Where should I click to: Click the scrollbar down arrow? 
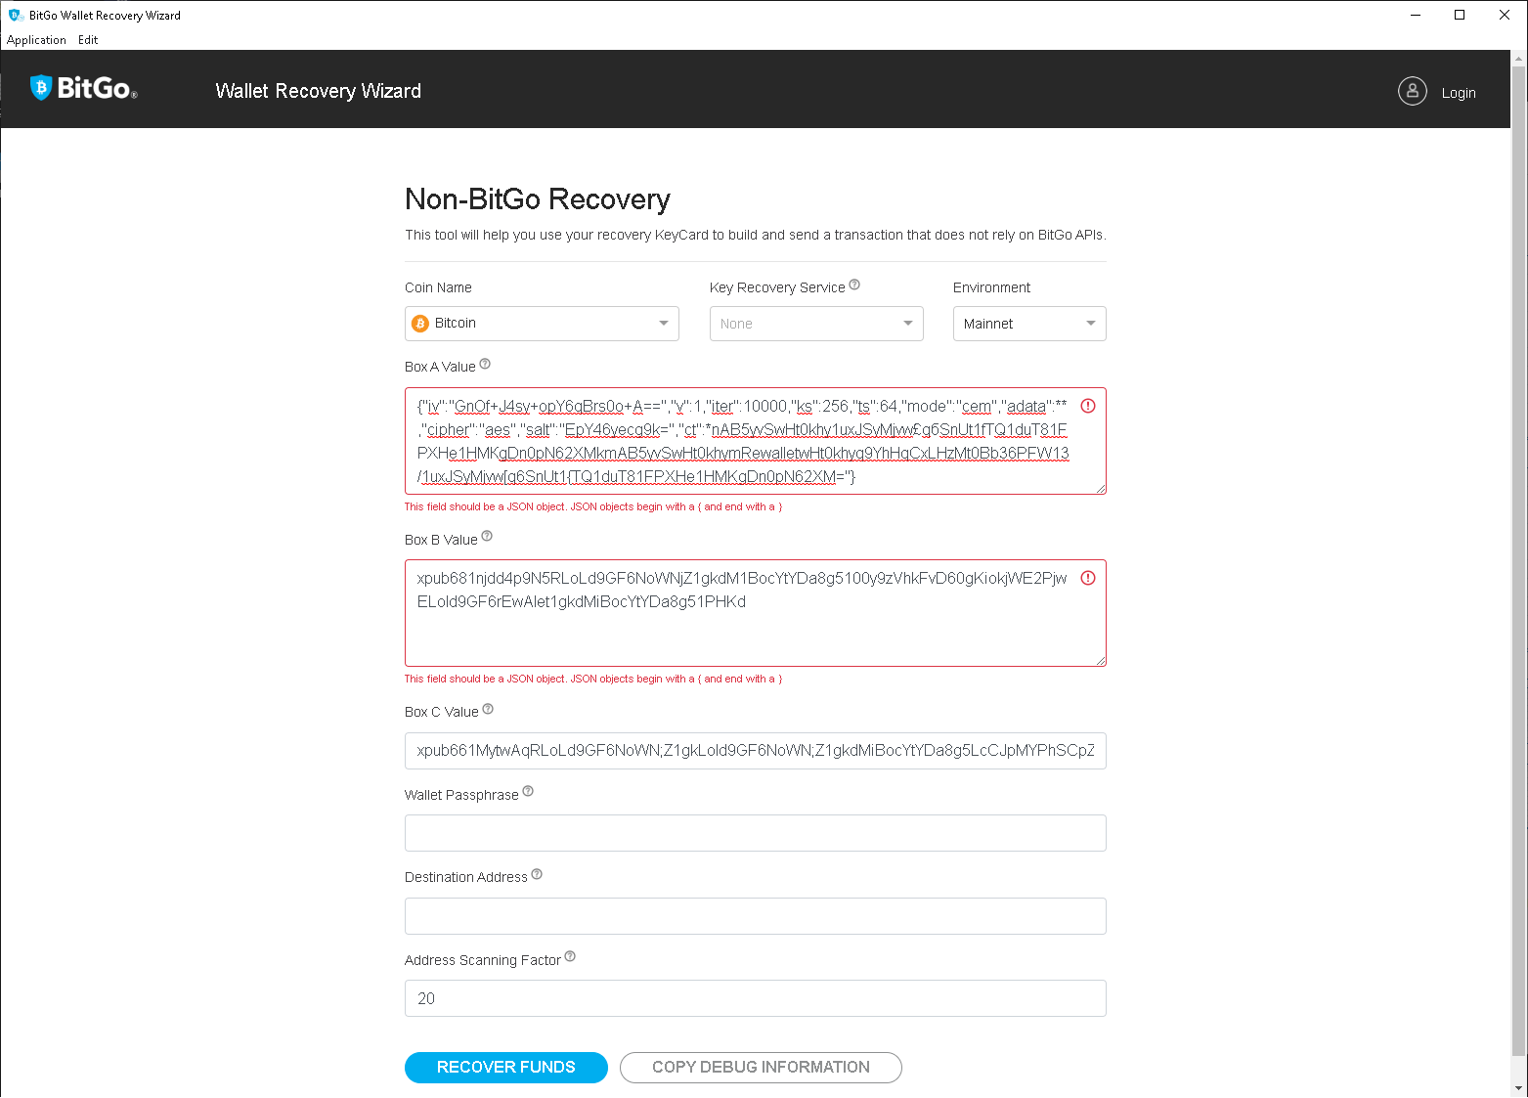pyautogui.click(x=1519, y=1088)
